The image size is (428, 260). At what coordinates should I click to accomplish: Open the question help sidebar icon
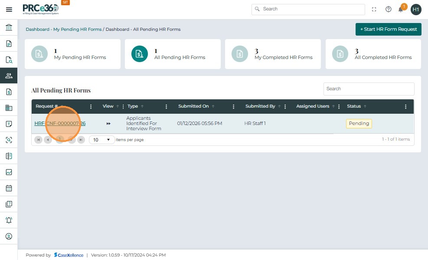click(x=9, y=204)
